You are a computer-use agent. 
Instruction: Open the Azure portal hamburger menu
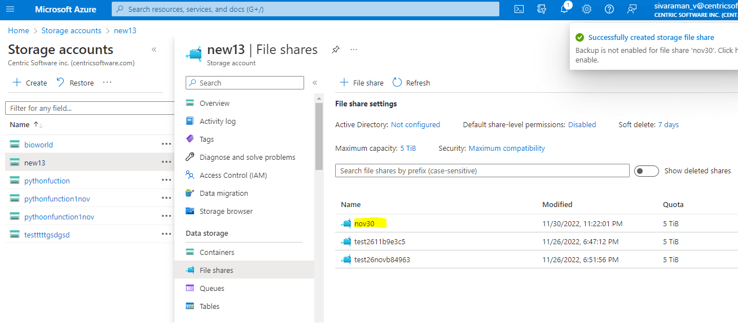[x=11, y=9]
